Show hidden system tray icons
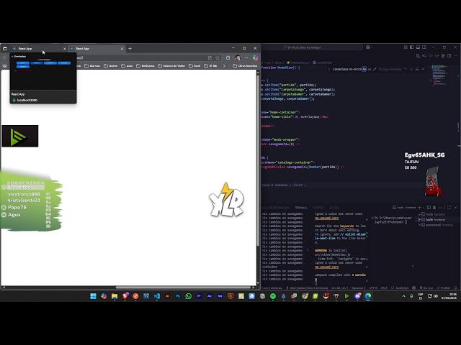 pos(403,296)
